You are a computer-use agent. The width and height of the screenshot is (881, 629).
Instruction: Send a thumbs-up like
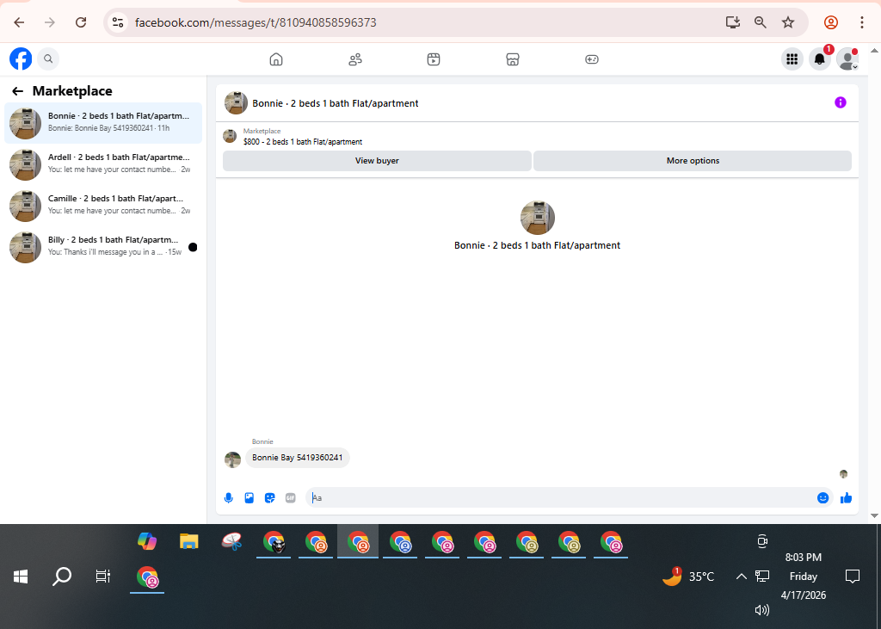847,498
